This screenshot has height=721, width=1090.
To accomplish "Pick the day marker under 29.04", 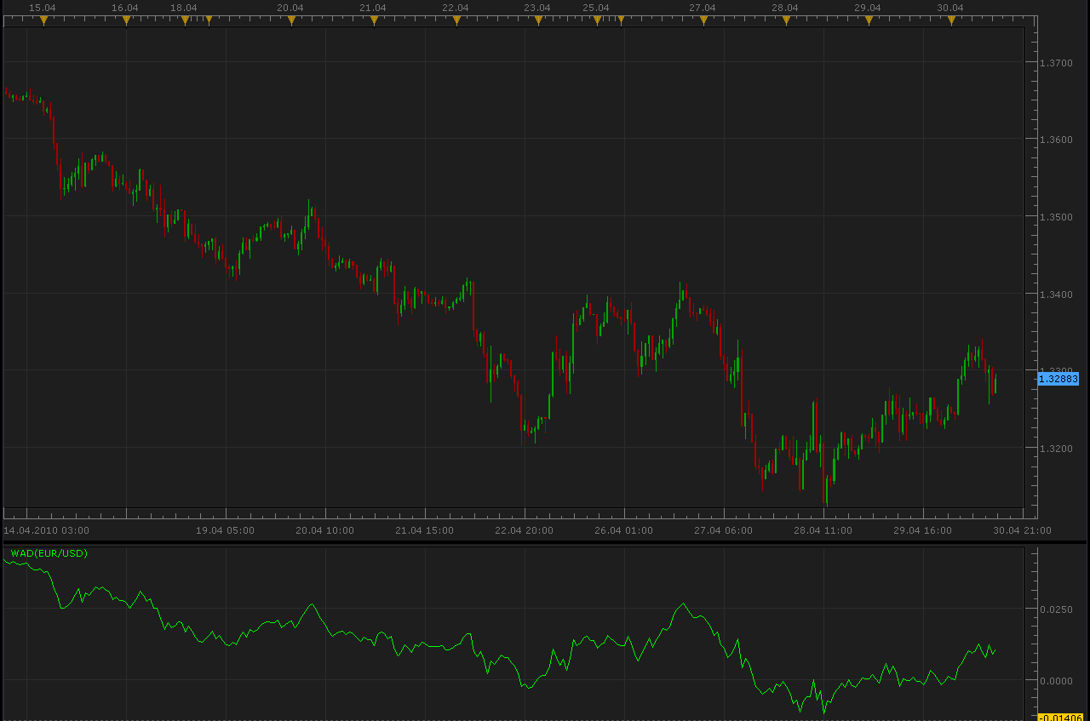I will pos(869,20).
